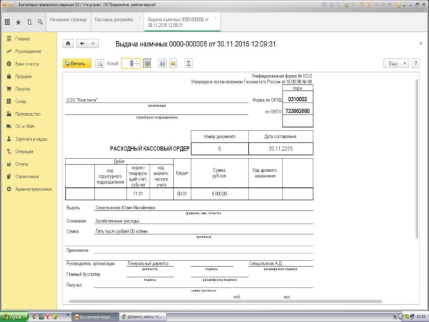Increase copies count with spinner
The height and width of the screenshot is (322, 429).
pos(138,61)
